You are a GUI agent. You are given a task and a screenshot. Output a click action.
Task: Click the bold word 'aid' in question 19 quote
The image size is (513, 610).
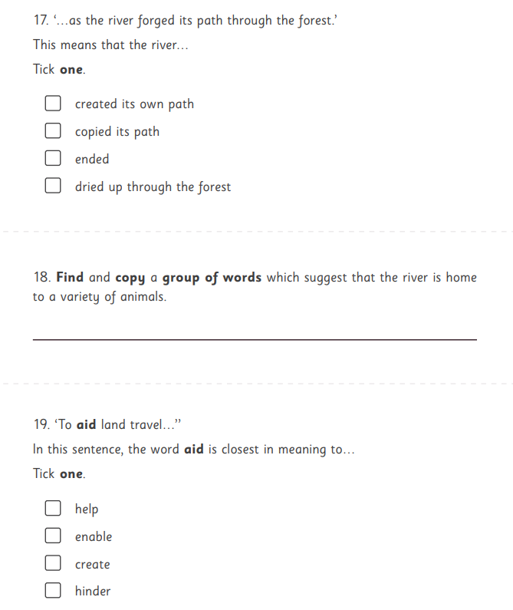86,424
